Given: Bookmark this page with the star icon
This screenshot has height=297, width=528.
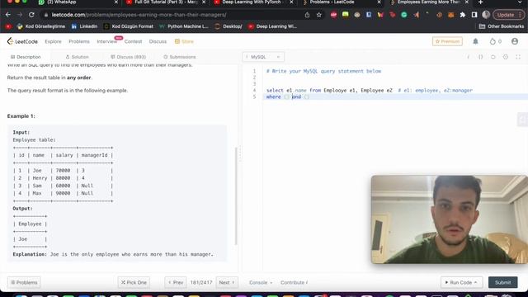Looking at the screenshot, I should pos(319,15).
